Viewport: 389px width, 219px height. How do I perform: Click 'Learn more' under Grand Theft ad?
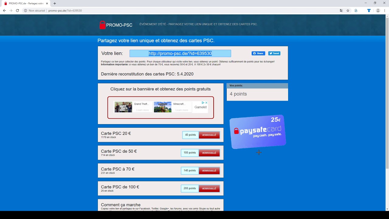point(143,110)
